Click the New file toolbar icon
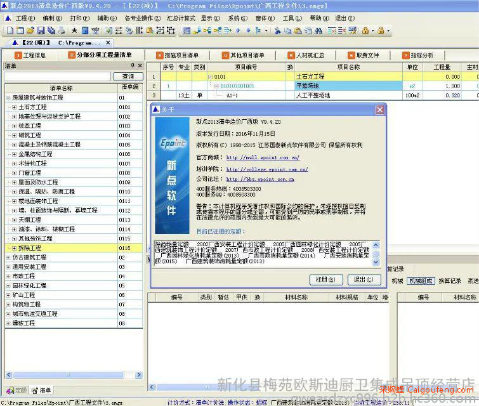The width and height of the screenshot is (479, 406). pyautogui.click(x=10, y=30)
